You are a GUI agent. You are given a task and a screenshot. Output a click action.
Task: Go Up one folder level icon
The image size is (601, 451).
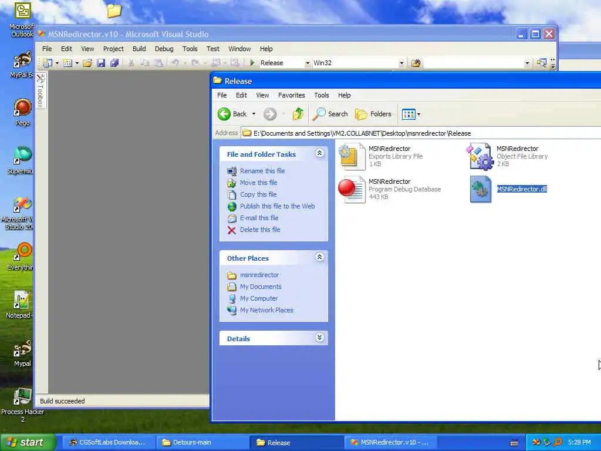coord(298,114)
